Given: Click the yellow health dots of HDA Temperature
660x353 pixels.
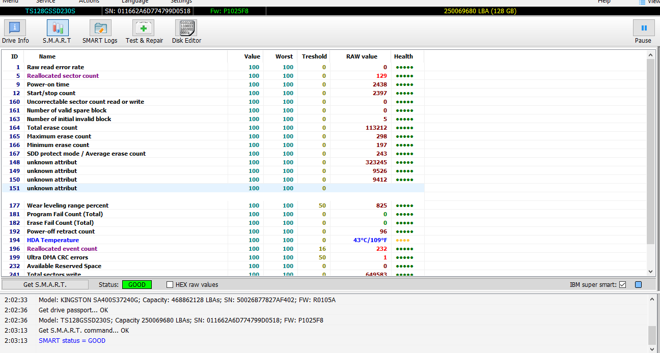Looking at the screenshot, I should pyautogui.click(x=402, y=240).
